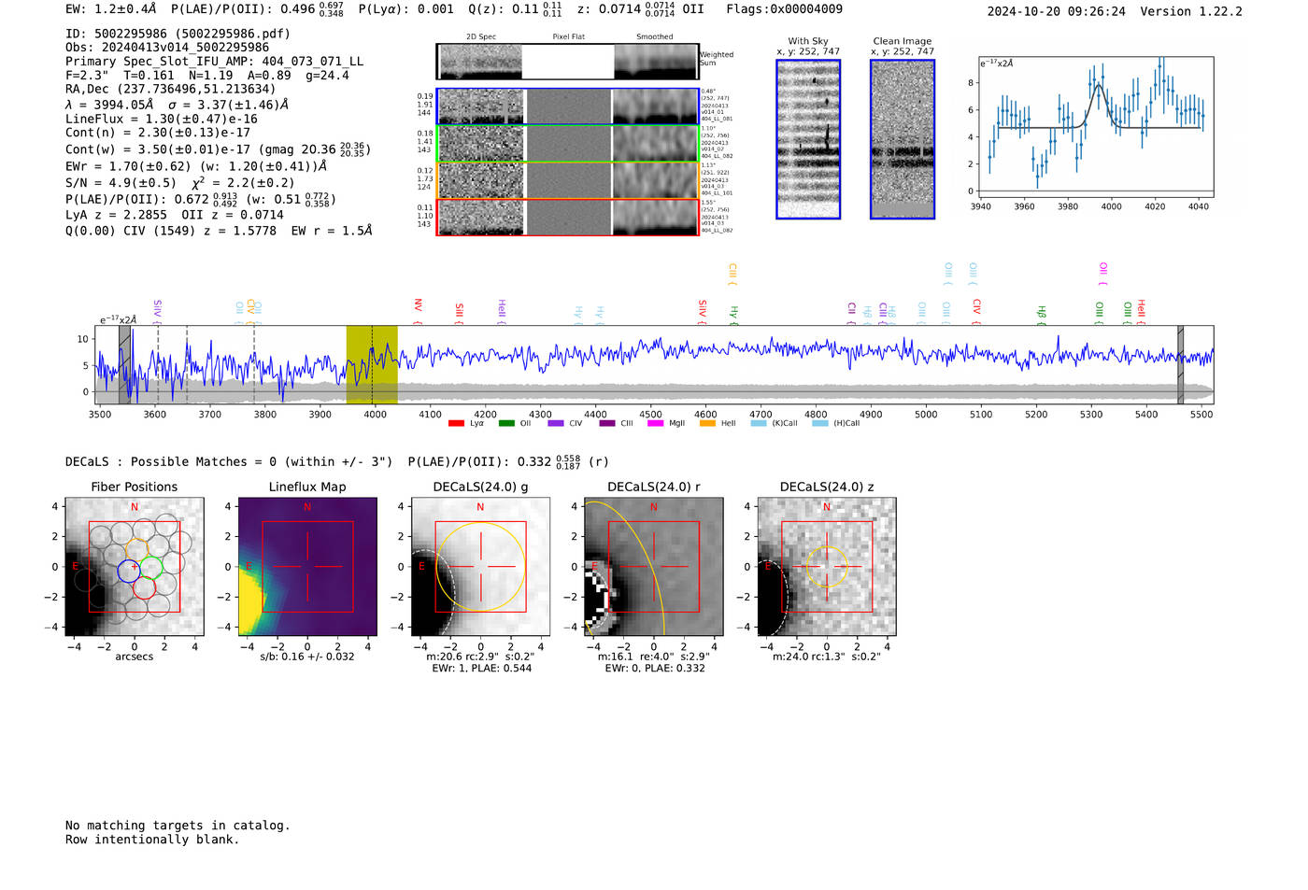The image size is (1308, 890).
Task: Click the Pixel Flat column header
Action: (x=568, y=37)
